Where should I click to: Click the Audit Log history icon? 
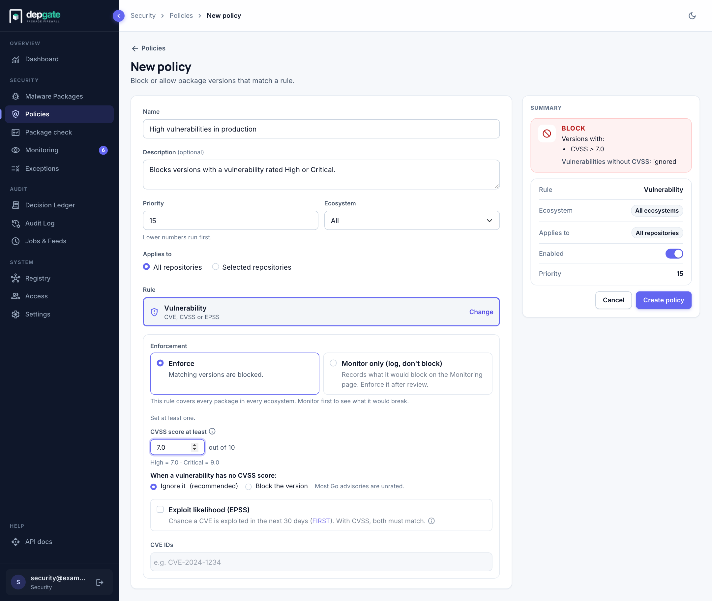click(16, 223)
